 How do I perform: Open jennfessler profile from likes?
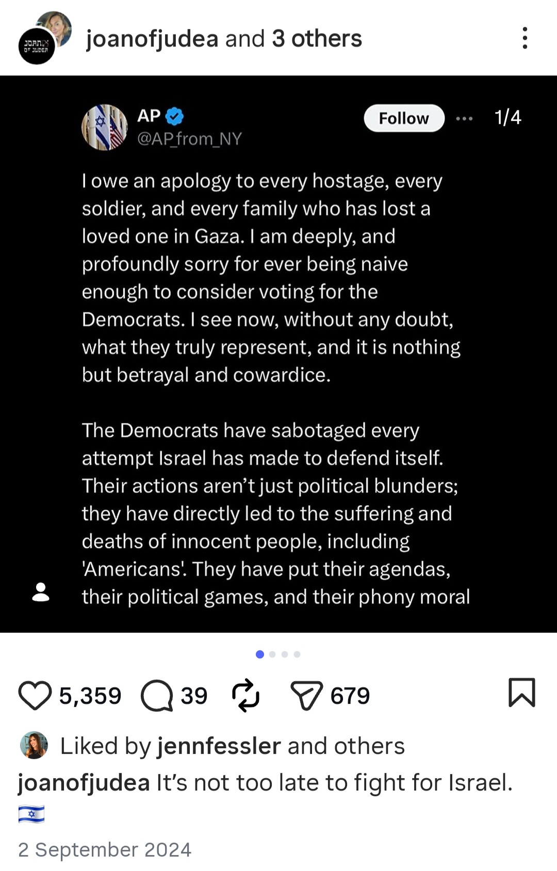pos(219,746)
